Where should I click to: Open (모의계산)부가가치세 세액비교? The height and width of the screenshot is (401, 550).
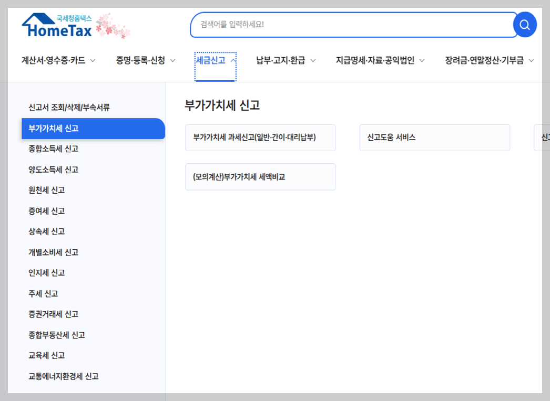[260, 176]
